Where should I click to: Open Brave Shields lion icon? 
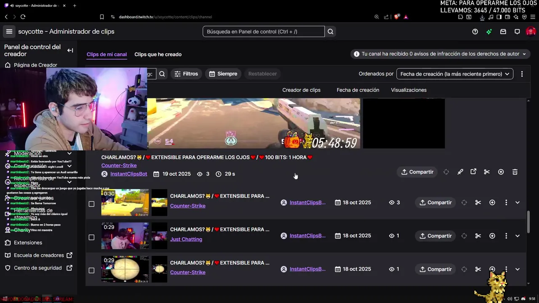tap(396, 17)
